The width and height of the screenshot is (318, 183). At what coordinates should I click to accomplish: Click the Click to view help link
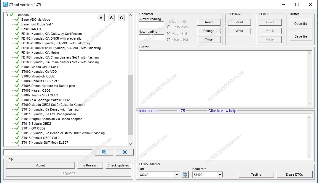[222, 111]
